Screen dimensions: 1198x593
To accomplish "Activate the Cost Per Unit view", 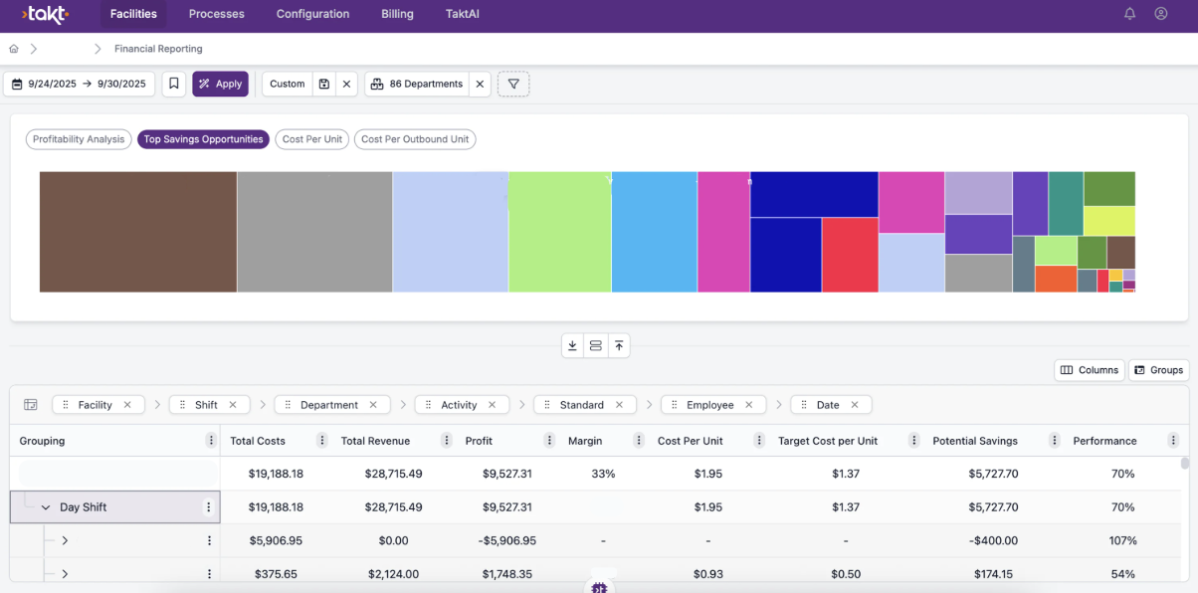I will pyautogui.click(x=311, y=139).
